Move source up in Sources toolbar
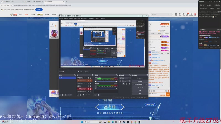221x124 pixels. click(86, 95)
